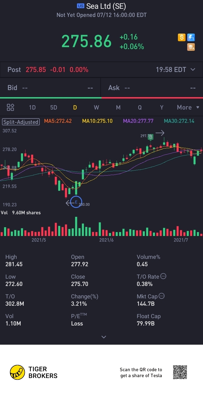The image size is (203, 400).
Task: Select the yearly Y chart period
Action: 162,107
